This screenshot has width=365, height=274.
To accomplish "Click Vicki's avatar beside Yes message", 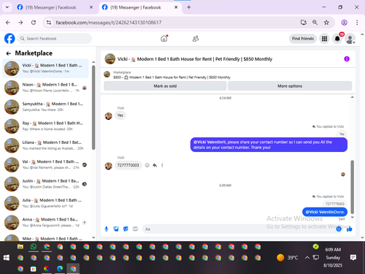I will coord(108,116).
